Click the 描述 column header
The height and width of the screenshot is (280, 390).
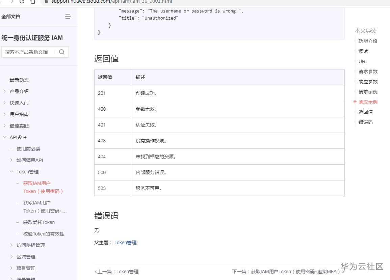point(238,77)
